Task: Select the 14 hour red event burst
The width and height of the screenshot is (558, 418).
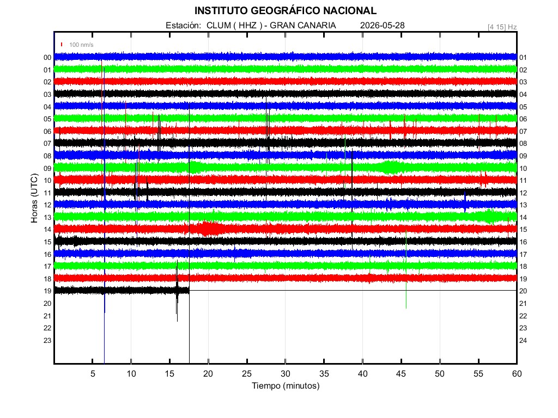Action: click(x=209, y=228)
